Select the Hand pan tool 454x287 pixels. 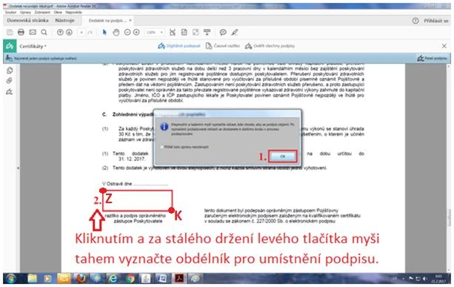(x=116, y=32)
